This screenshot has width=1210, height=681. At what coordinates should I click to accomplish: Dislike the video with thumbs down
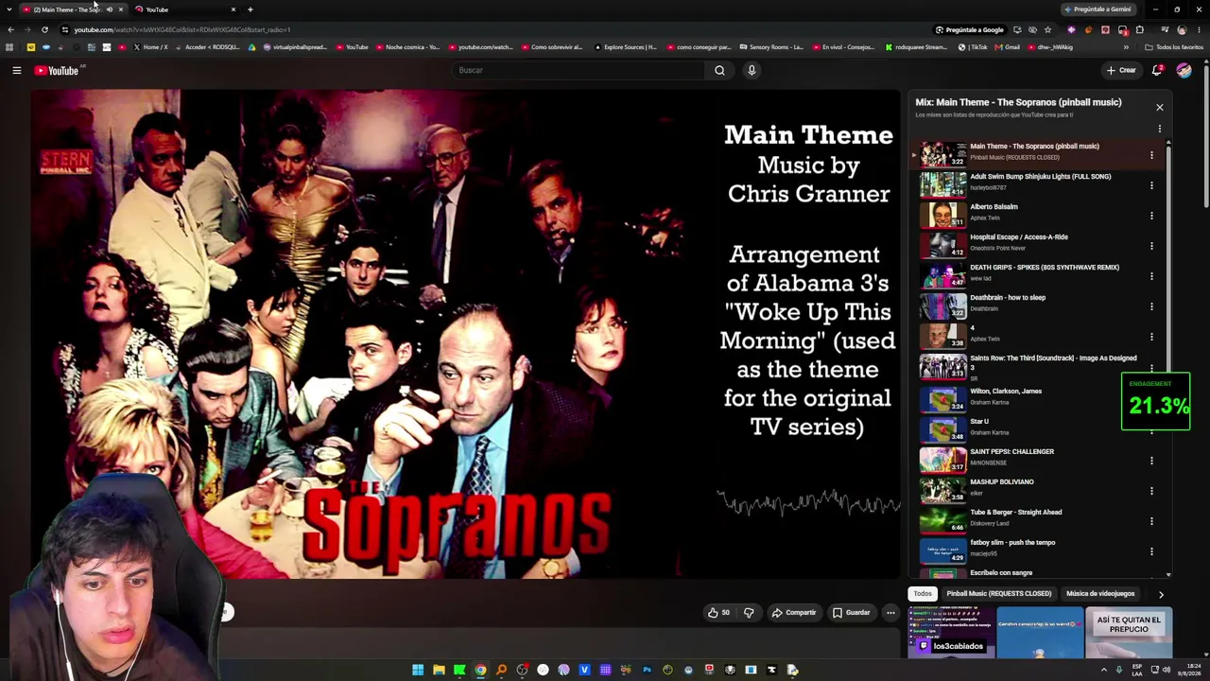click(x=749, y=613)
